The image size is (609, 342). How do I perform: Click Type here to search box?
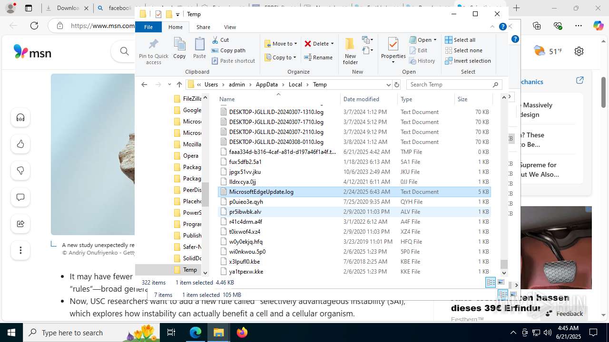point(91,332)
